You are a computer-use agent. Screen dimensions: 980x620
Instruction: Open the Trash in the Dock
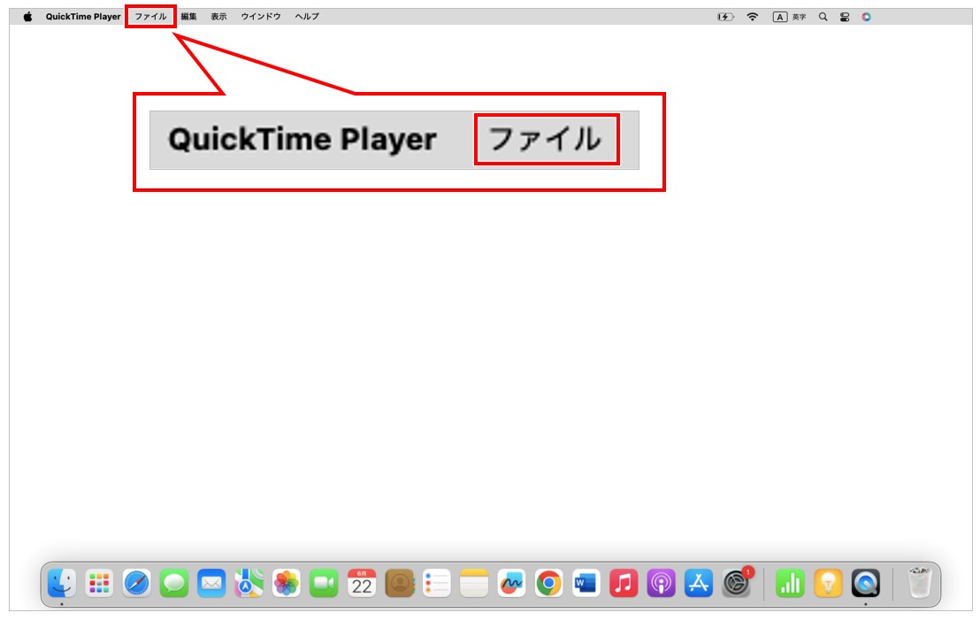pyautogui.click(x=919, y=583)
